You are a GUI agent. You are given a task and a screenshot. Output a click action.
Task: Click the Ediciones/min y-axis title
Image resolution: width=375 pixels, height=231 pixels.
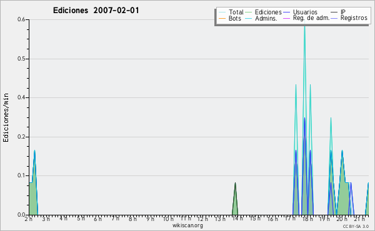[x=6, y=117]
